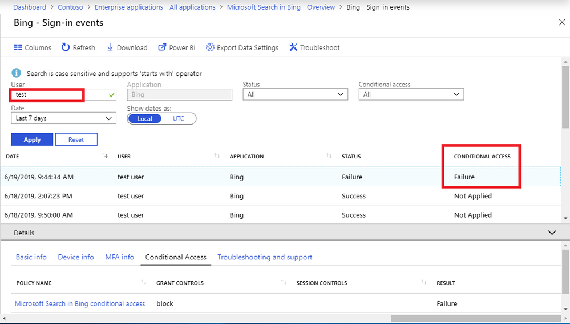Open Contoso breadcrumb link
Viewport: 570px width, 324px height.
[x=71, y=7]
